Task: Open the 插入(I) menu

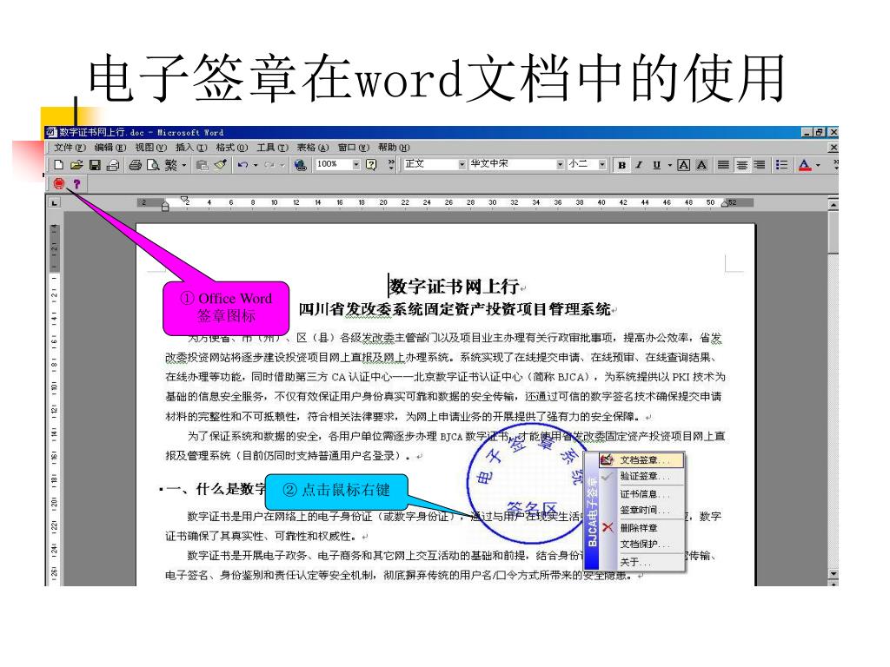Action: pos(191,148)
